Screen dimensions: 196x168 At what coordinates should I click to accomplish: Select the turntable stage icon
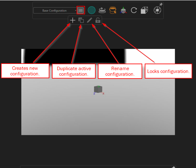click(102, 10)
